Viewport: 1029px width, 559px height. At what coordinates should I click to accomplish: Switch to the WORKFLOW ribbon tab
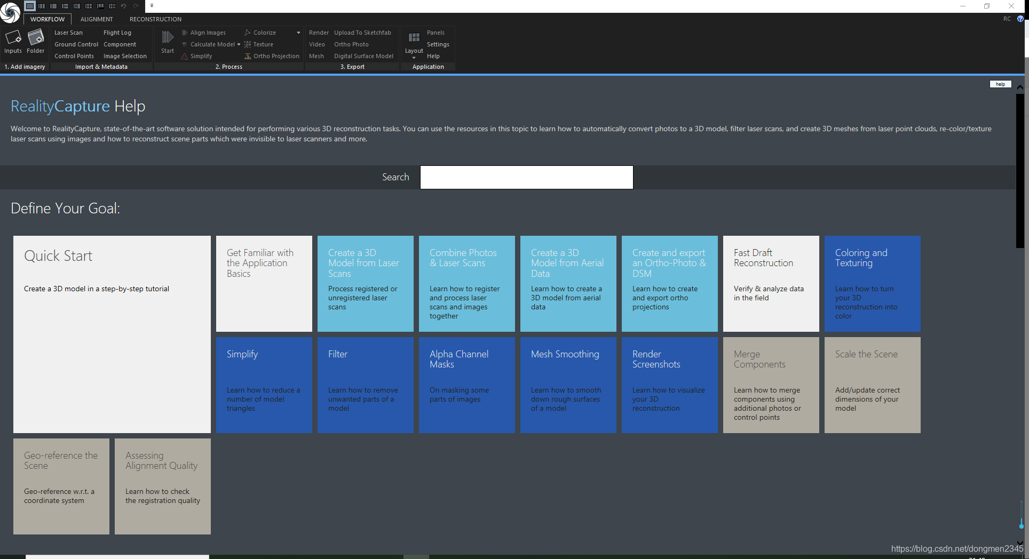tap(48, 19)
